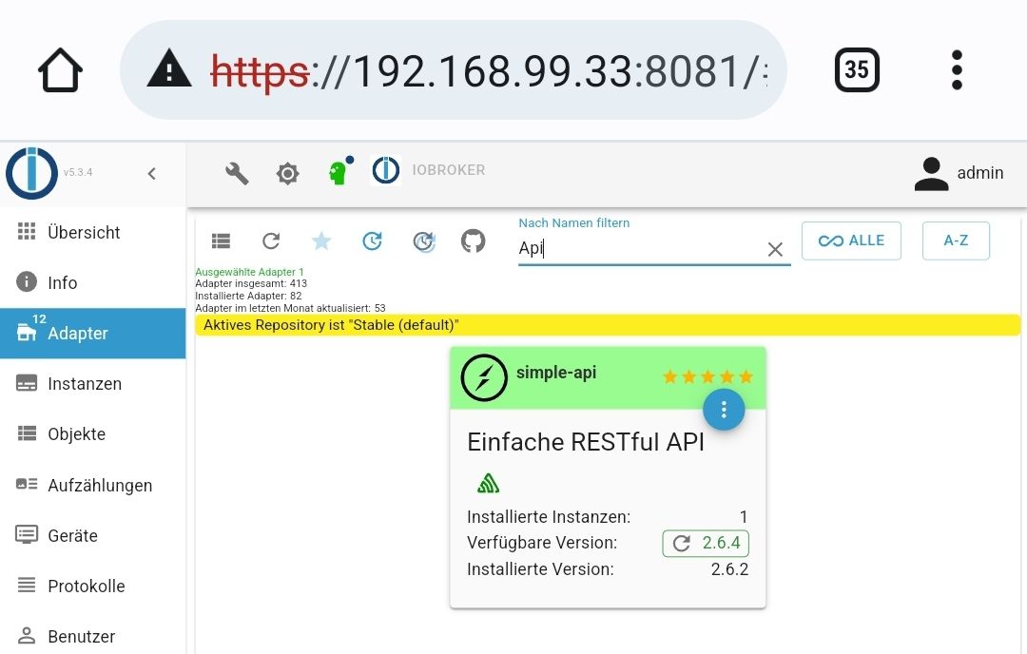Open Aufzählungen in the sidebar
Image resolution: width=1027 pixels, height=654 pixels.
click(93, 485)
